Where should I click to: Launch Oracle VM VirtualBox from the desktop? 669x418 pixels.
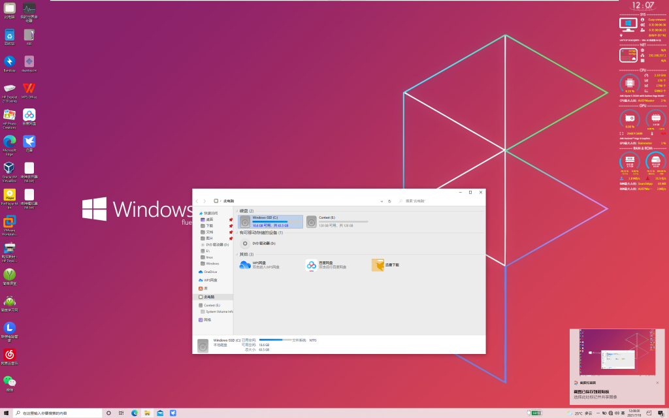tap(9, 172)
